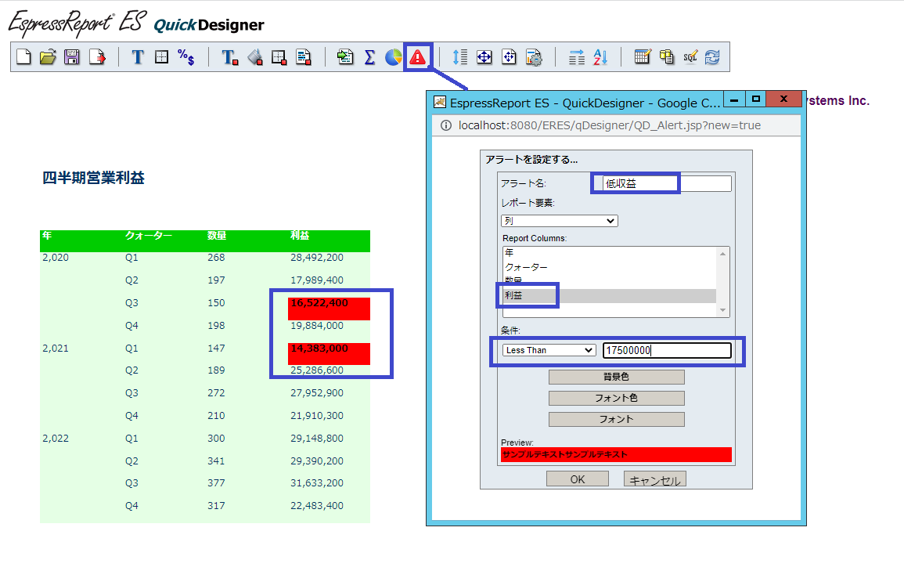Click the 年 header in the report table
Image resolution: width=904 pixels, height=578 pixels.
pos(47,236)
